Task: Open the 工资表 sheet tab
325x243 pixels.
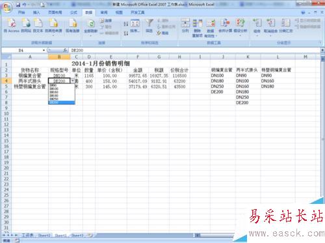Action: (28, 235)
